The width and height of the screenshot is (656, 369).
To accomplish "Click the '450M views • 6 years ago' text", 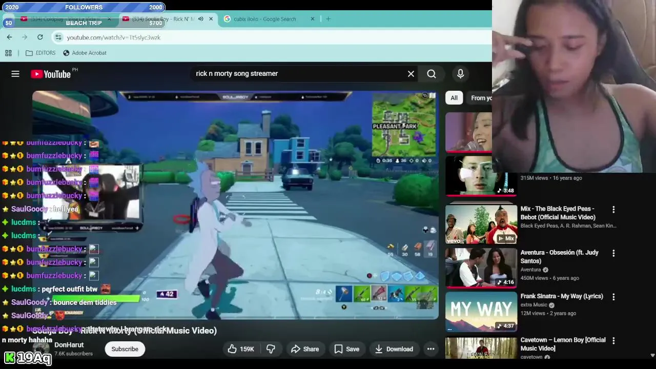I will [549, 278].
